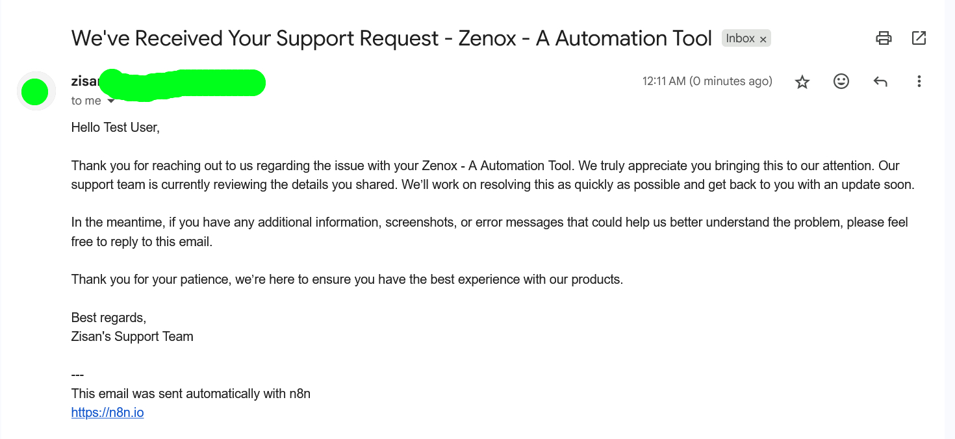
Task: Remove the Inbox label with its X
Action: pyautogui.click(x=763, y=40)
